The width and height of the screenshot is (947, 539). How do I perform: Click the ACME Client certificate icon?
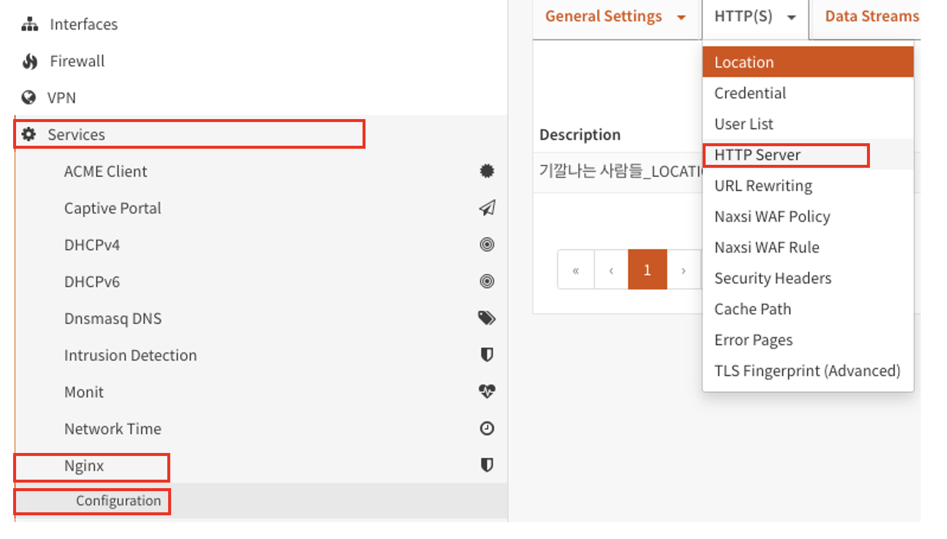coord(487,171)
